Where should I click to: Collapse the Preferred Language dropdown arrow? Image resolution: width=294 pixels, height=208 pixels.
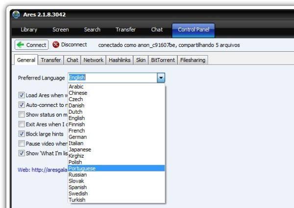click(161, 78)
